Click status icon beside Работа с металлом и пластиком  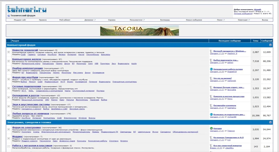8,147
